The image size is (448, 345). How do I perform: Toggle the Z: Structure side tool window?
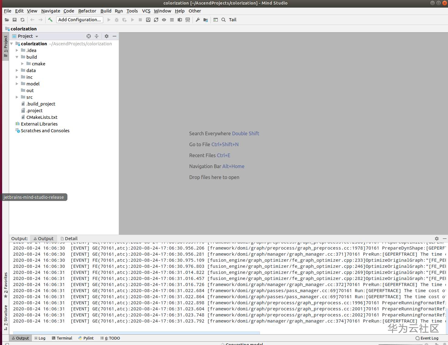click(5, 318)
